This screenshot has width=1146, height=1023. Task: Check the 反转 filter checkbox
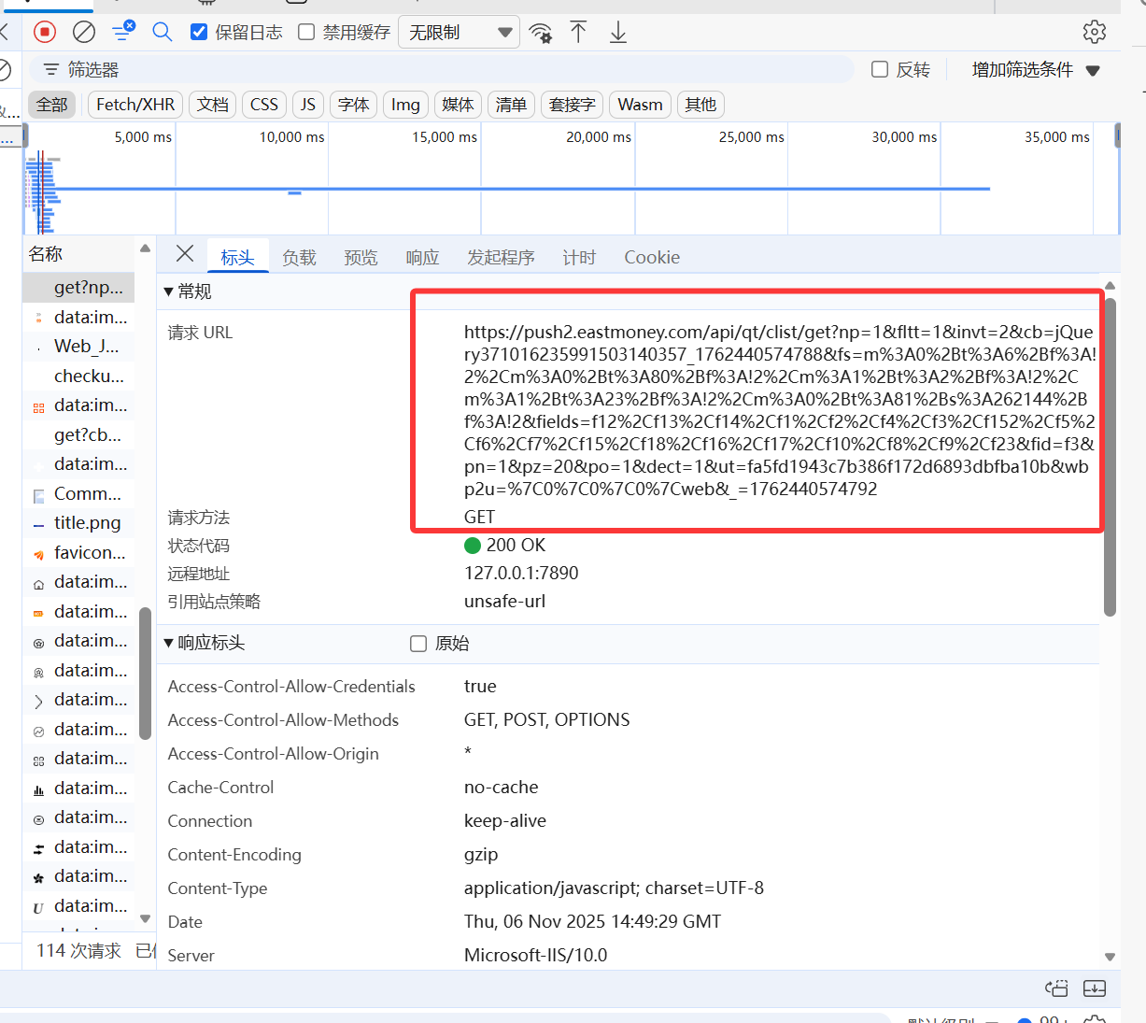point(880,69)
